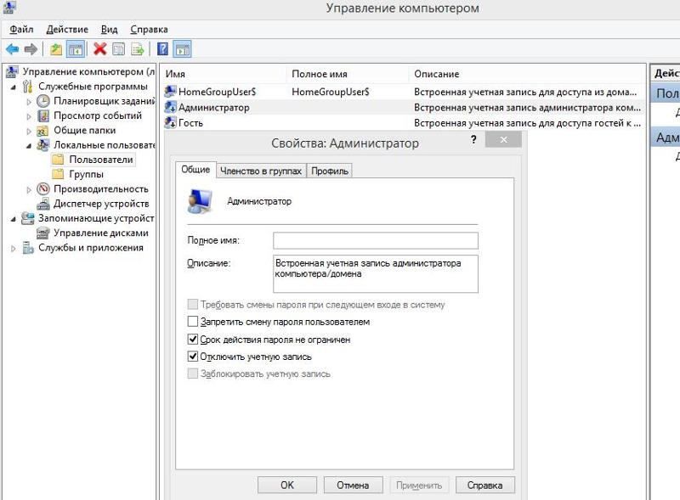This screenshot has width=680, height=500.
Task: Check 'Запретить смену пароля пользователем'
Action: point(193,322)
